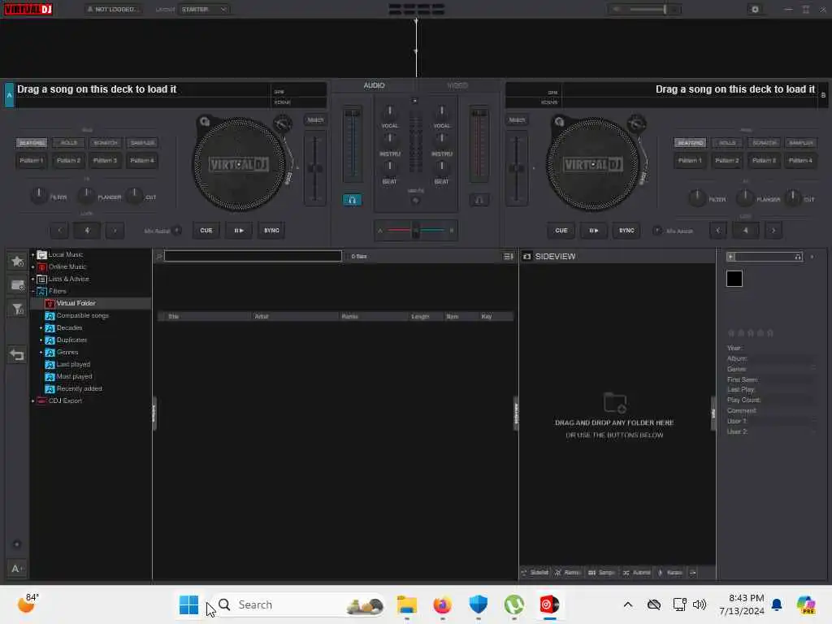832x624 pixels.
Task: Collapse the Filters tree node
Action: pyautogui.click(x=32, y=292)
